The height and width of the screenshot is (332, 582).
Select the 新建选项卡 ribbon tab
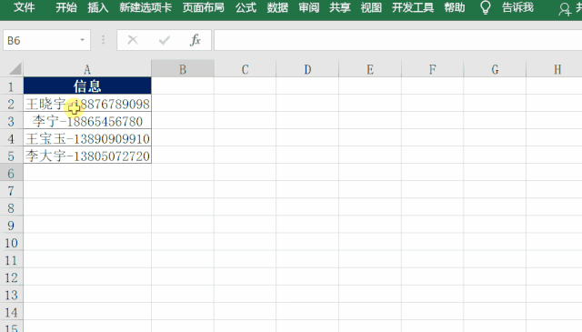point(145,7)
